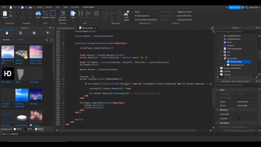The image size is (261, 147).
Task: Collapse the ribbon with the up arrow
Action: coord(227,7)
